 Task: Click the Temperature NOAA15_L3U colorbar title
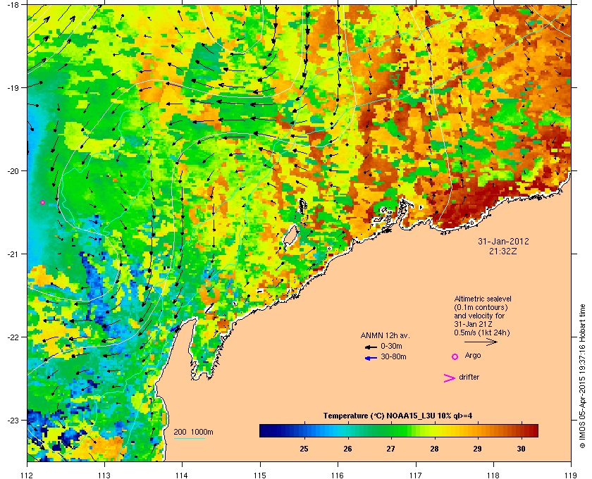[x=397, y=416]
